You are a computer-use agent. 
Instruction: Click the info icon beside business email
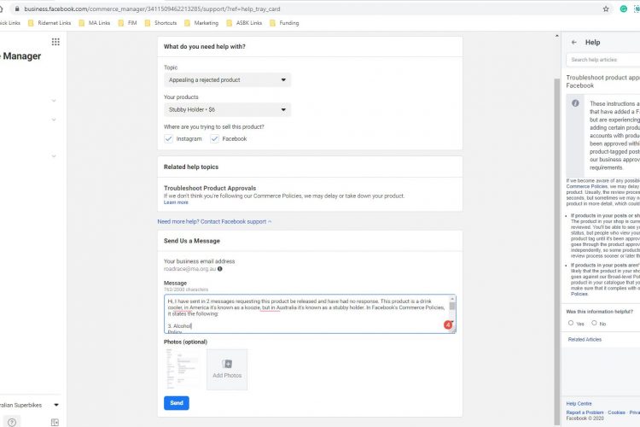tap(220, 269)
